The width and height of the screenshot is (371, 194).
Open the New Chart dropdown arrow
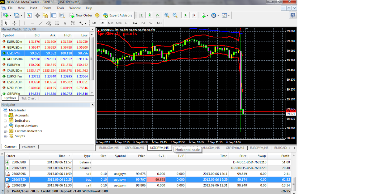click(11, 15)
